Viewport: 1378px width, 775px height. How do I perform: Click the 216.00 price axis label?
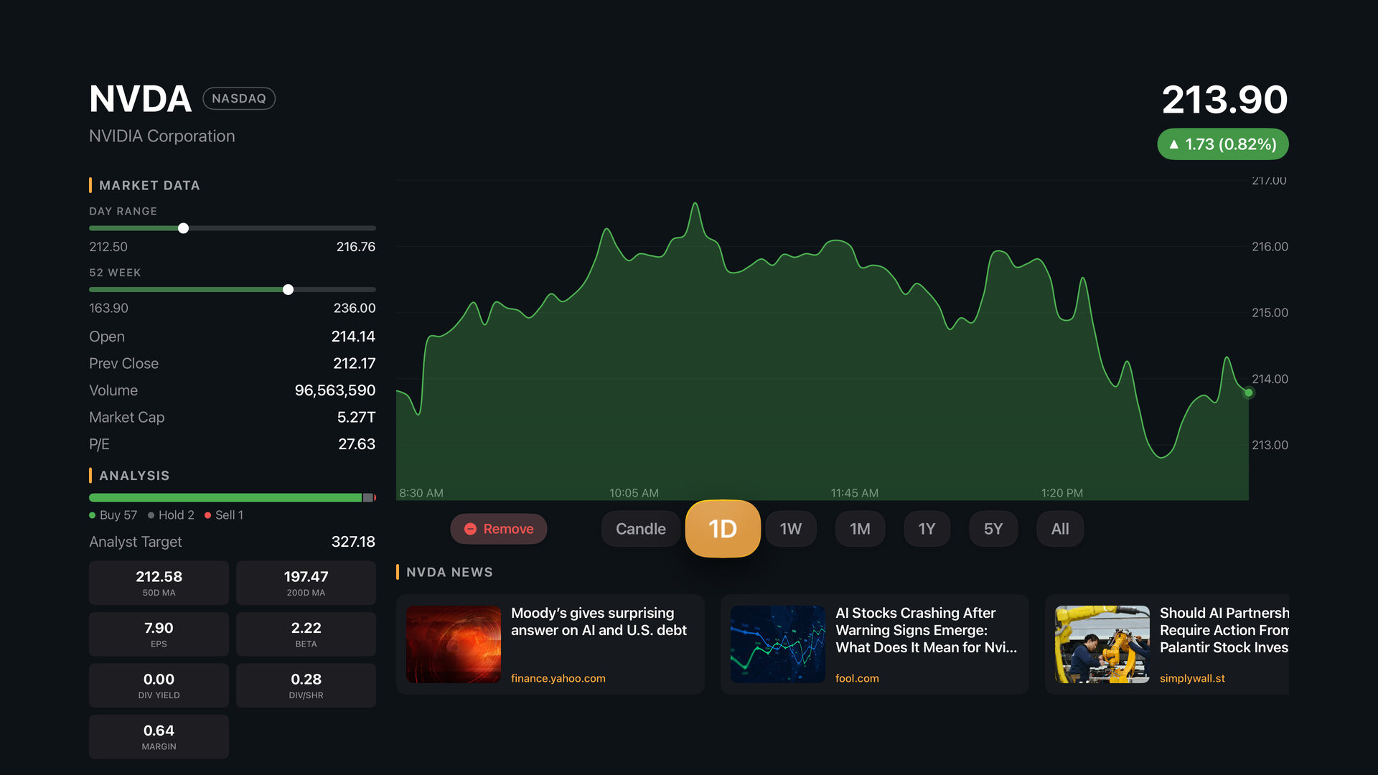pyautogui.click(x=1270, y=247)
